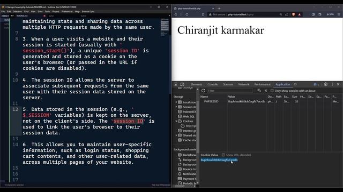This screenshot has height=192, width=343.
Task: Open a new browser tab
Action: pos(219,9)
